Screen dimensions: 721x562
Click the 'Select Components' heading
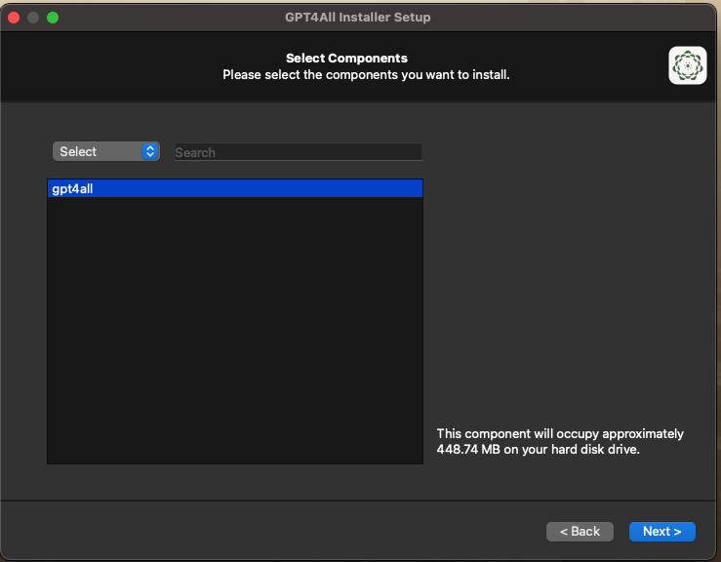pos(346,58)
